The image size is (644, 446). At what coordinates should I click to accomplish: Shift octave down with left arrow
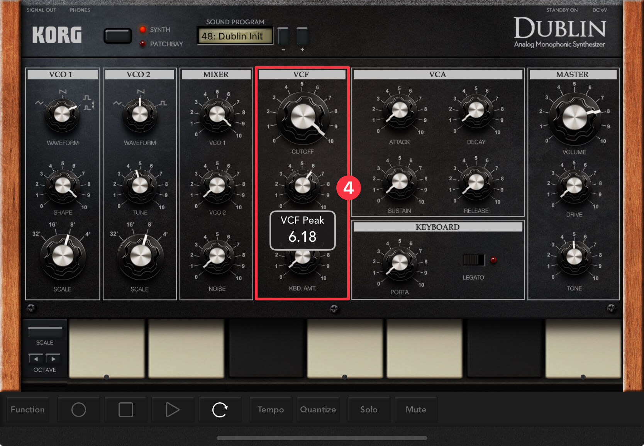click(x=36, y=359)
